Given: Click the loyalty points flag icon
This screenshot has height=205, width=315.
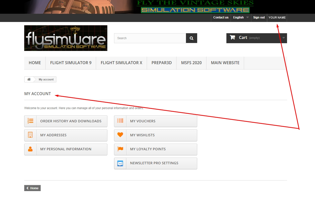Looking at the screenshot, I should 120,149.
